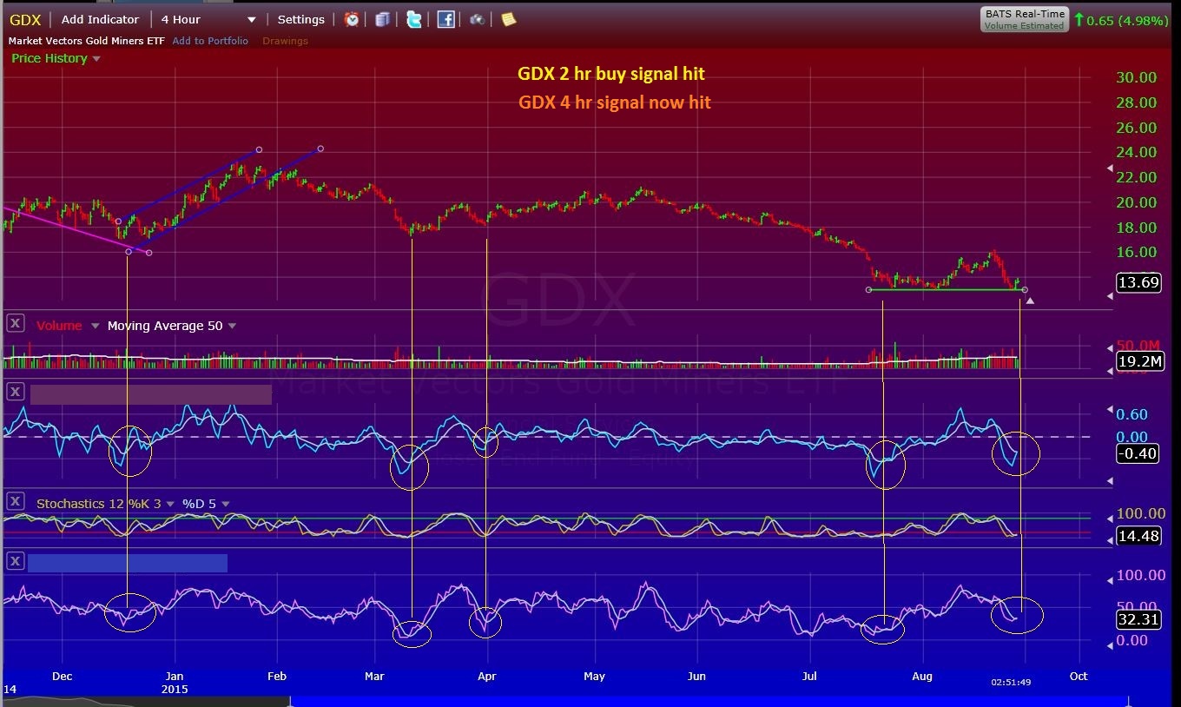Click the Add to Portfolio link
This screenshot has height=707, width=1181.
(x=210, y=41)
